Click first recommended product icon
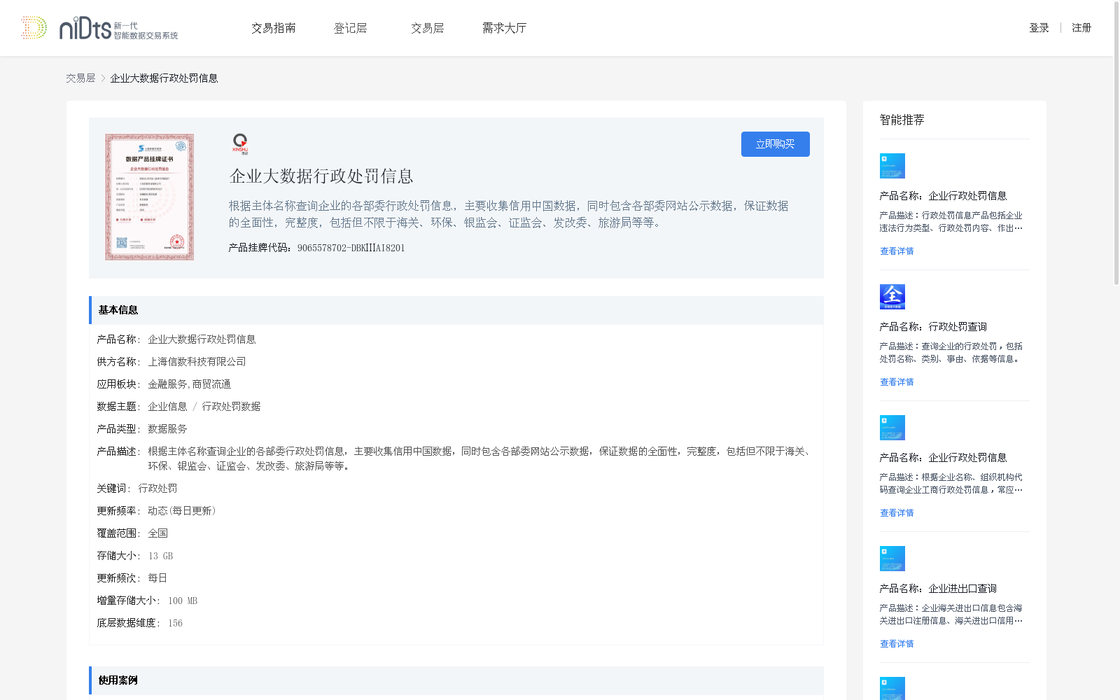 [892, 166]
